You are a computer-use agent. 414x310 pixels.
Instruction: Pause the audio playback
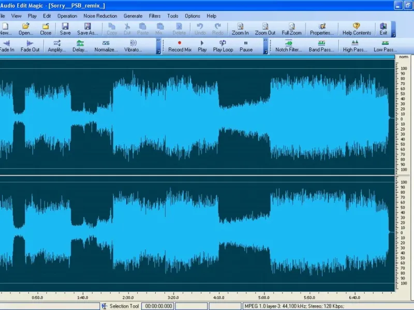(x=246, y=46)
